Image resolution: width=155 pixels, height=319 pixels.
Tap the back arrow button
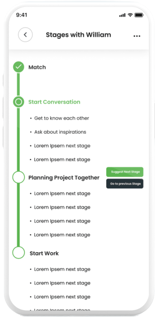[25, 35]
